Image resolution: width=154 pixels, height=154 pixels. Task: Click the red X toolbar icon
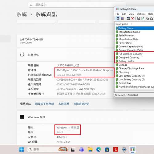pos(133,18)
